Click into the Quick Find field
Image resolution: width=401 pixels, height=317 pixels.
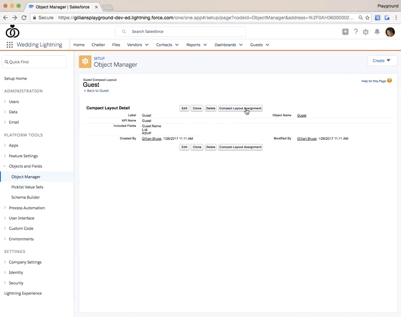pos(34,62)
